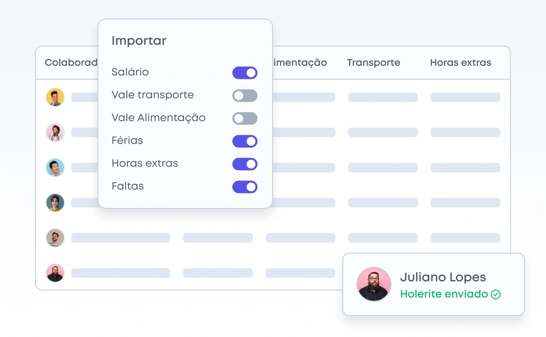Viewport: 546px width, 337px height.
Task: Click the first collaborator's yellow avatar
Action: 55,97
